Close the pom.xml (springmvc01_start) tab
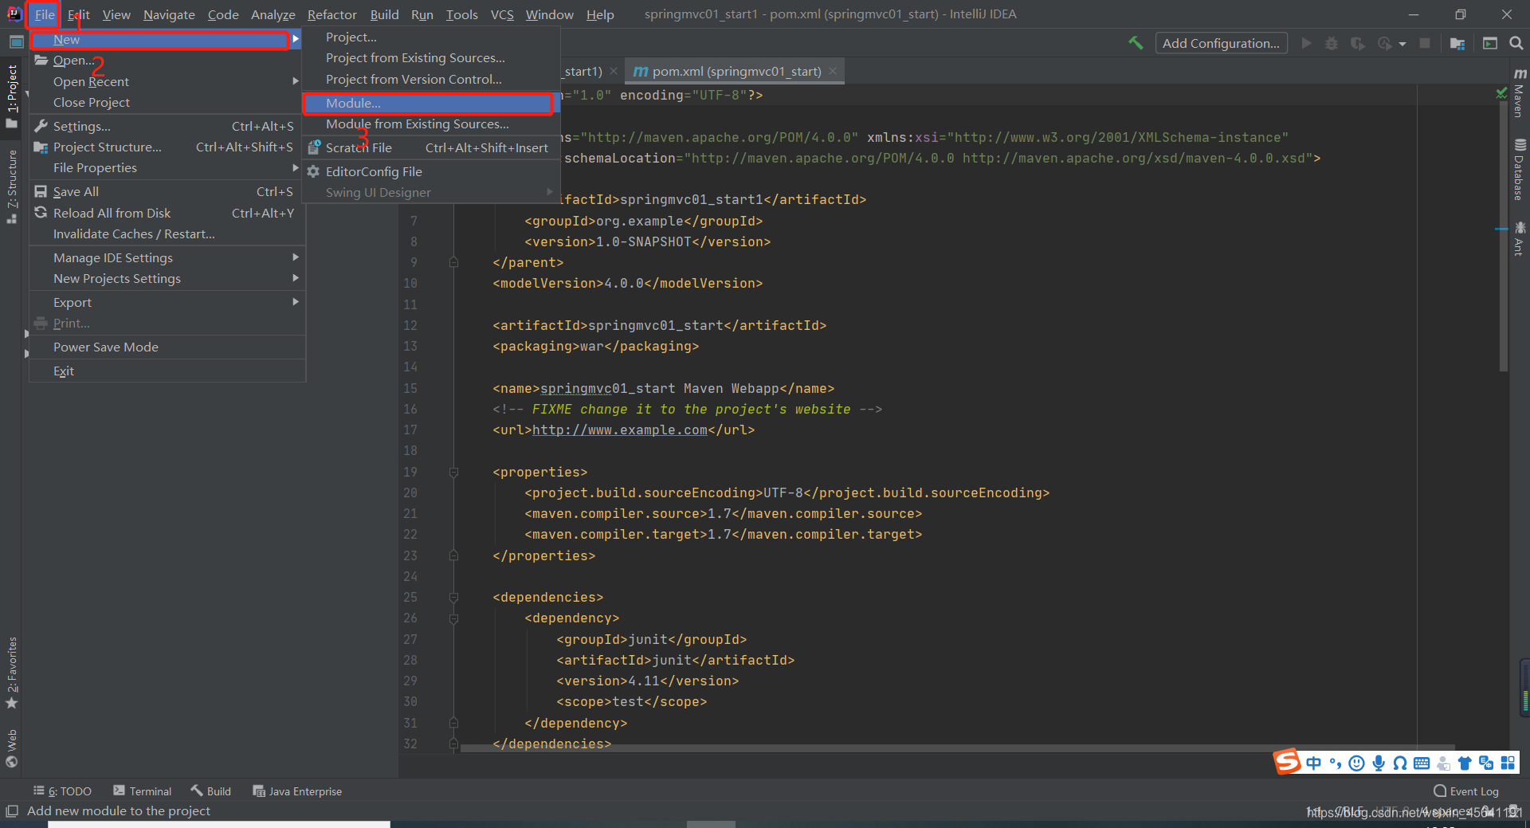The width and height of the screenshot is (1530, 828). [x=833, y=71]
